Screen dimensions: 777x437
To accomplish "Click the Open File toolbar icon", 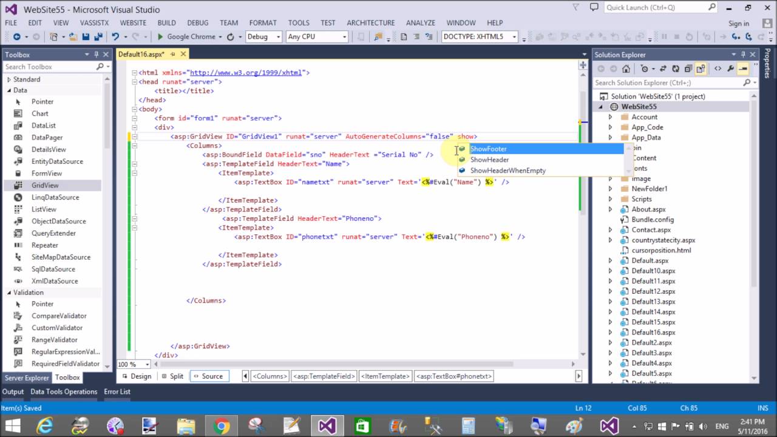I will click(x=73, y=36).
